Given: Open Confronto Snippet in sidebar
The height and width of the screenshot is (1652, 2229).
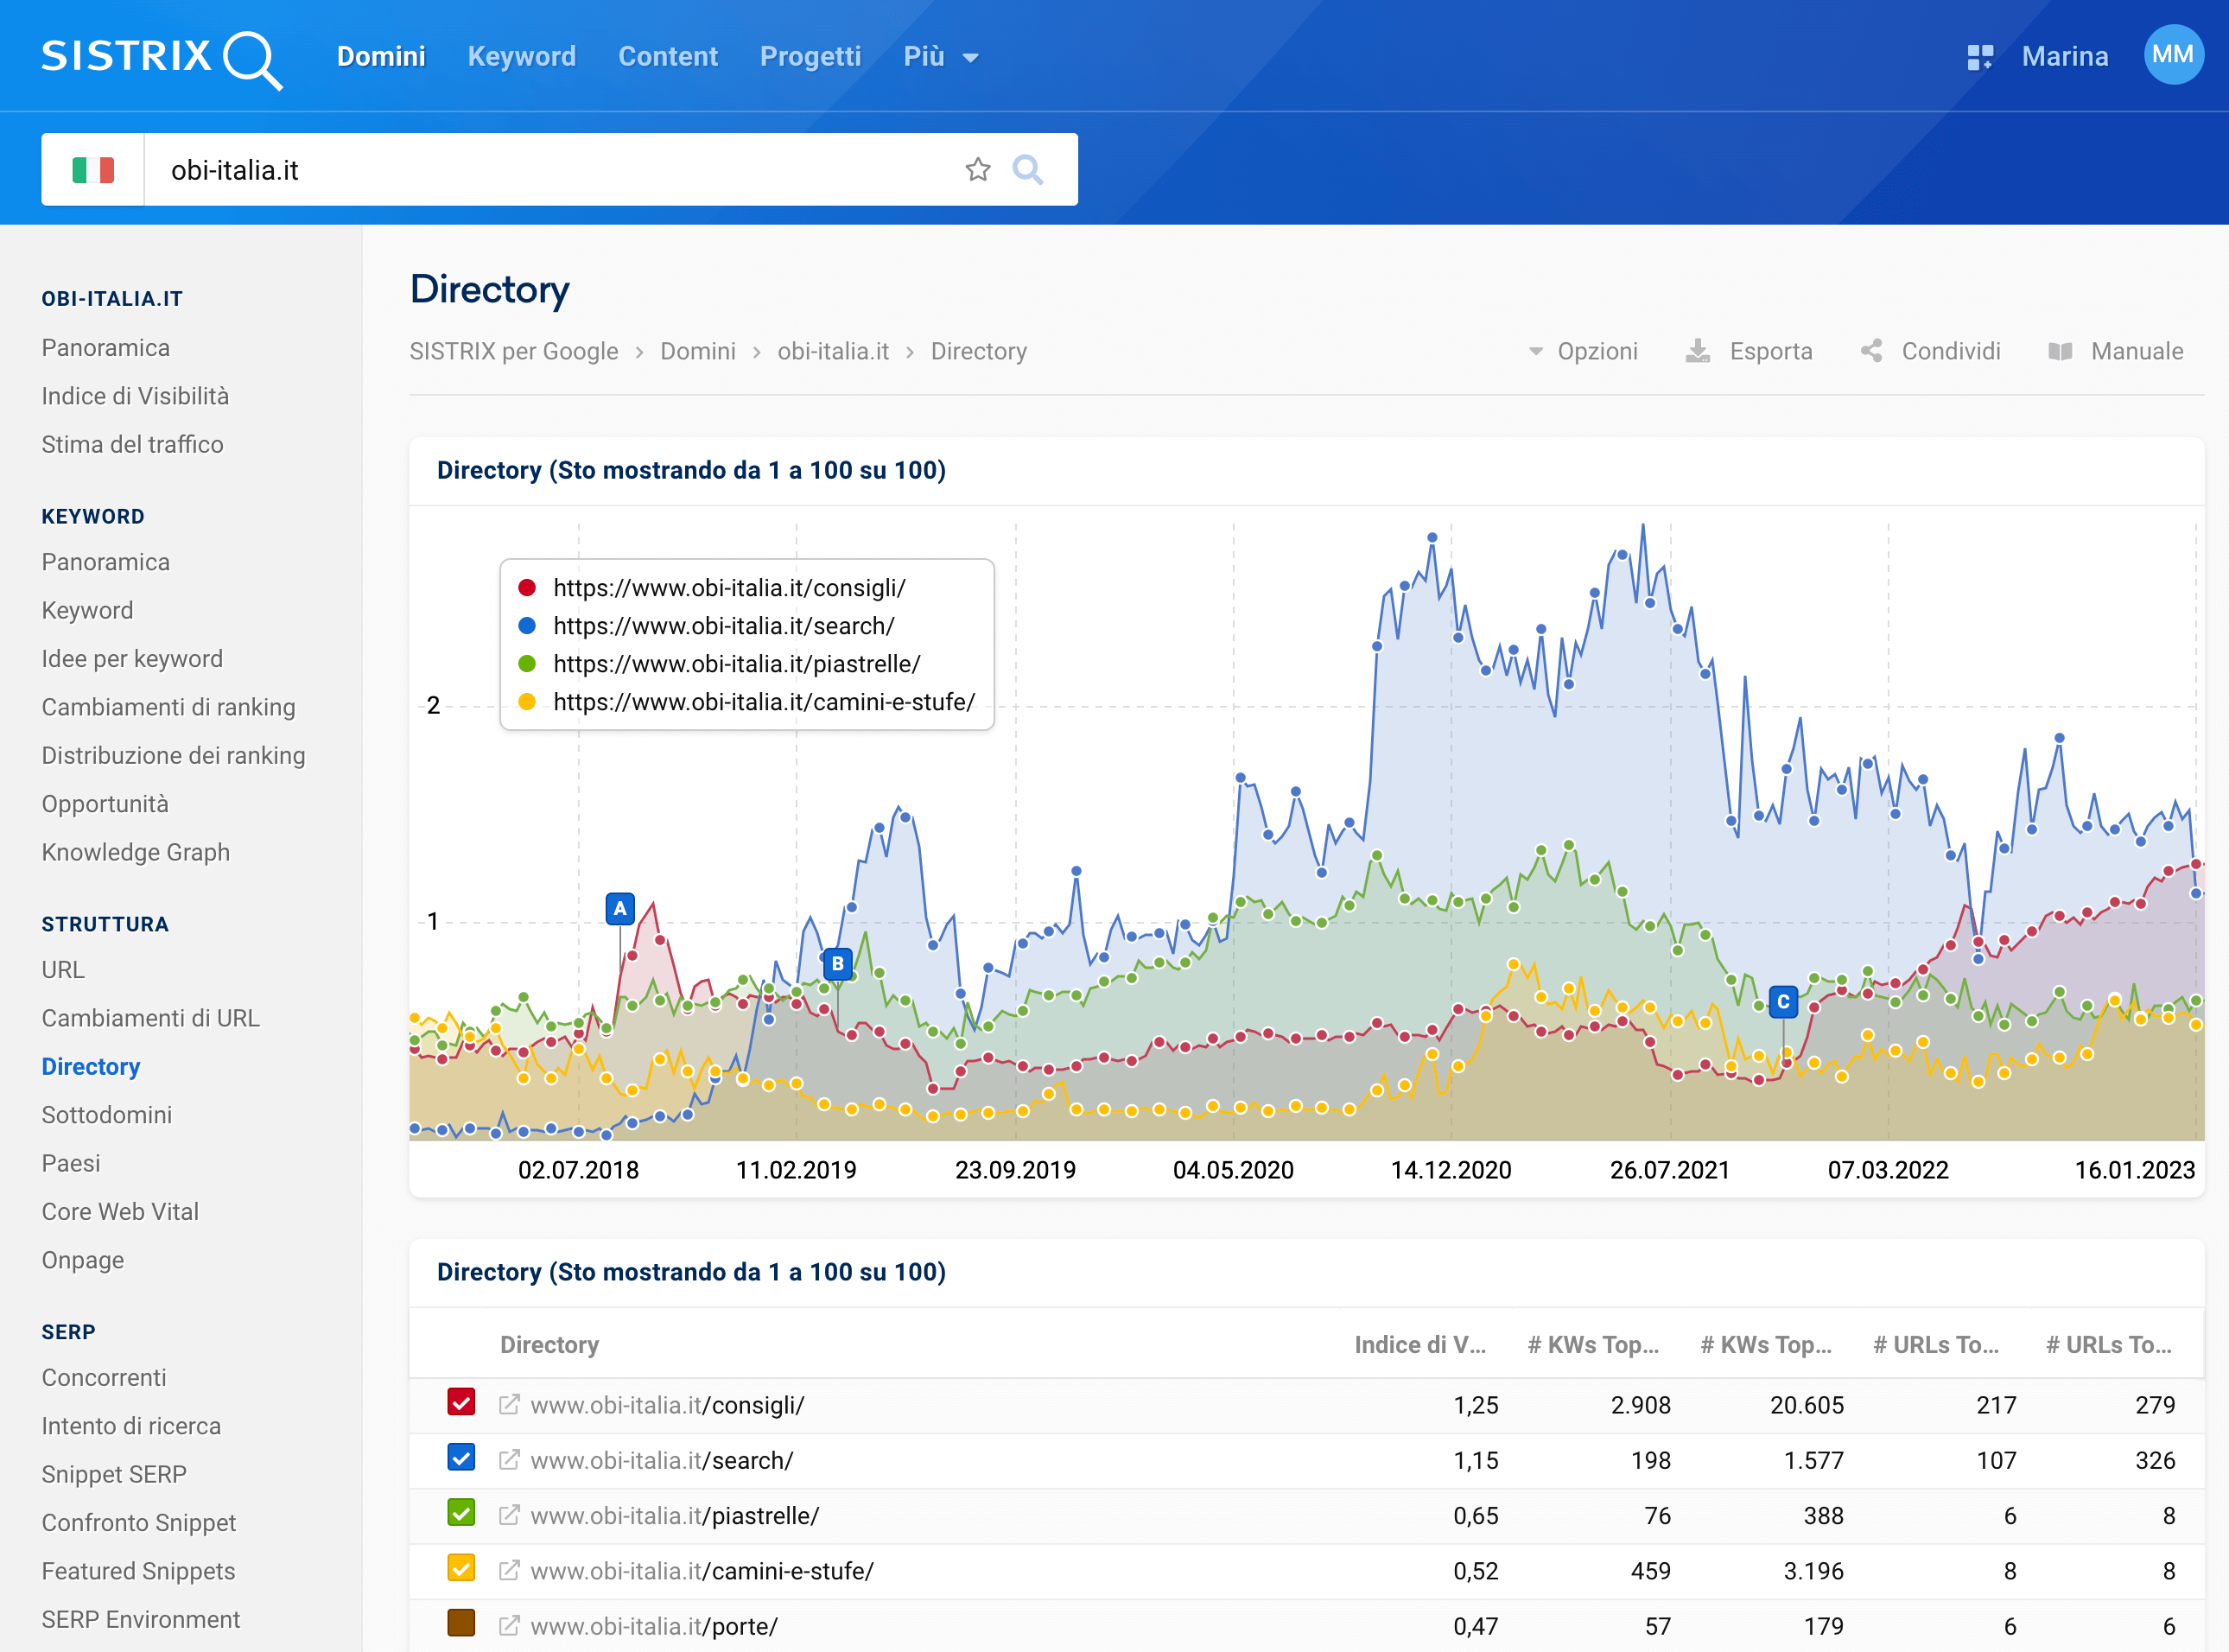Looking at the screenshot, I should coord(139,1523).
